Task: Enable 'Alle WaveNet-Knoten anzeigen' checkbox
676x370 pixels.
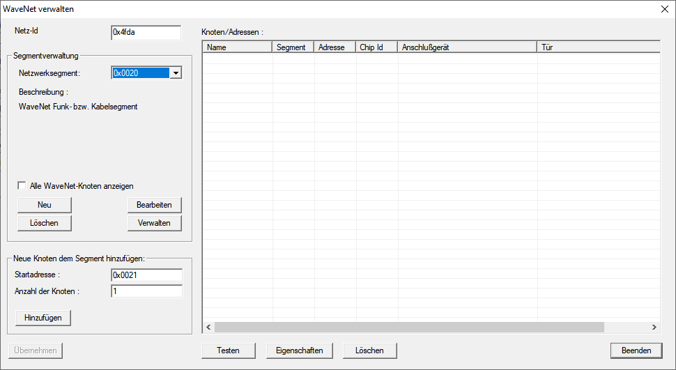Action: [22, 186]
